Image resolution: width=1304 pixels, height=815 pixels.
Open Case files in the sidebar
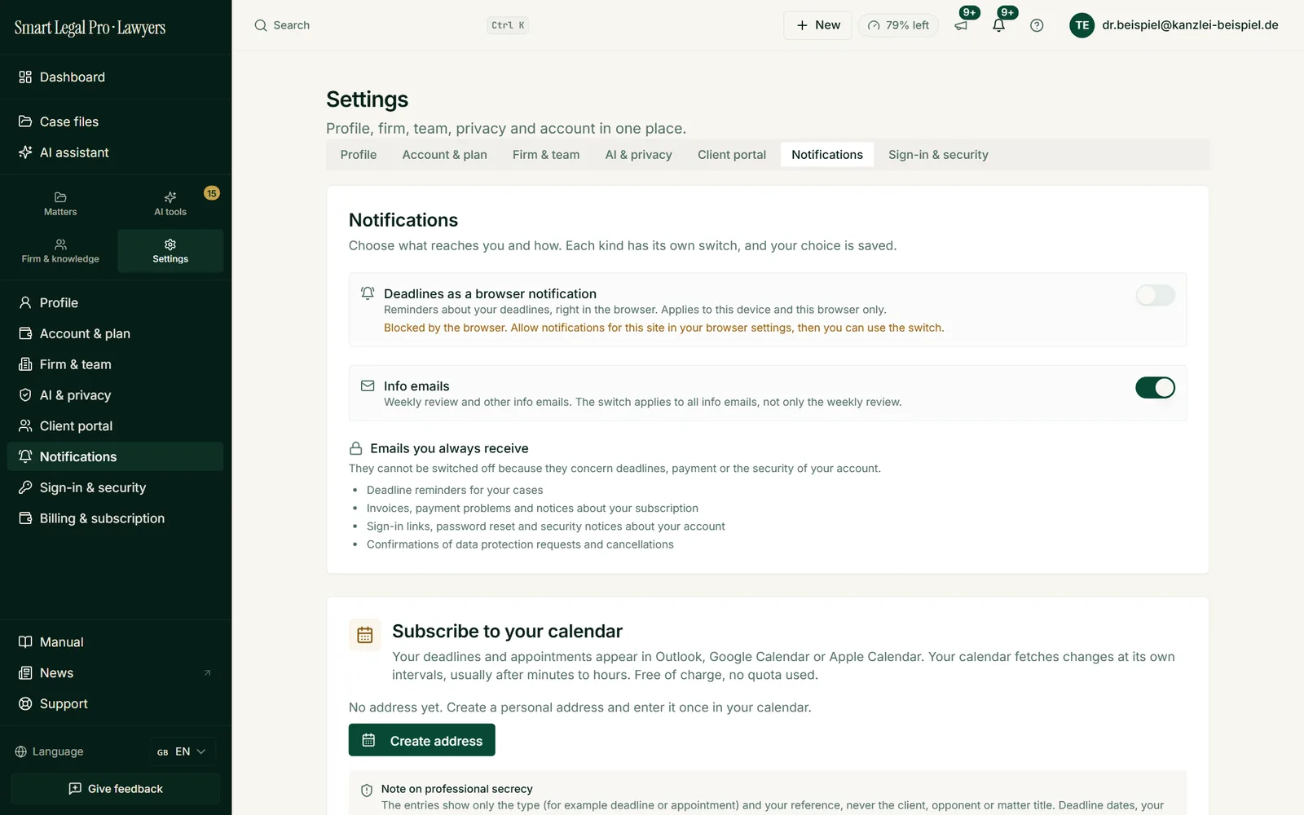click(x=116, y=121)
